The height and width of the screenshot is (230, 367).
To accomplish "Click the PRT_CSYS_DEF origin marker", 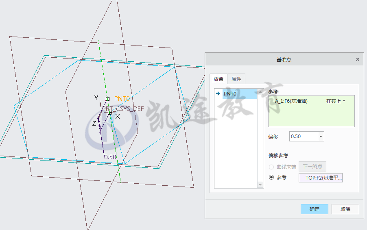I will [x=109, y=113].
